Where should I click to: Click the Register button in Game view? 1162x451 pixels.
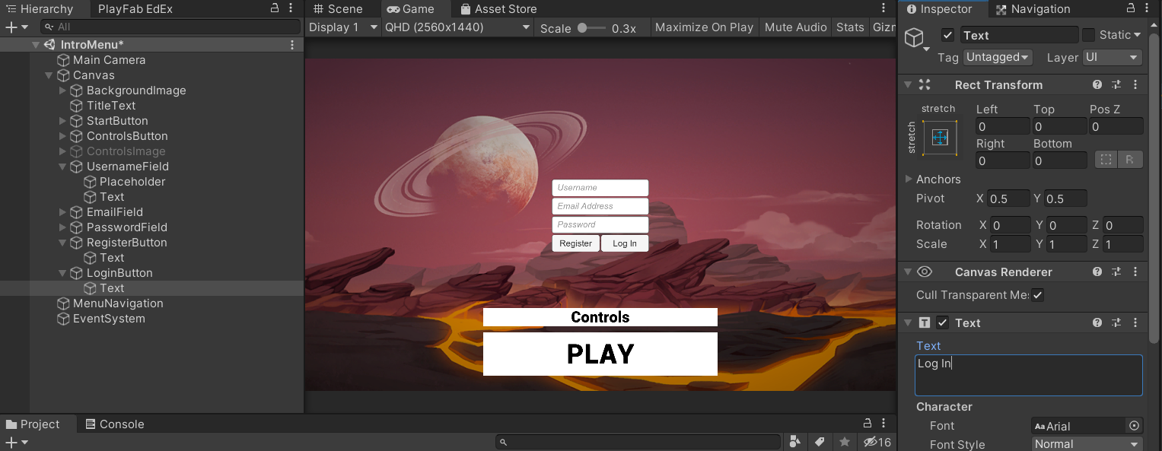[575, 243]
